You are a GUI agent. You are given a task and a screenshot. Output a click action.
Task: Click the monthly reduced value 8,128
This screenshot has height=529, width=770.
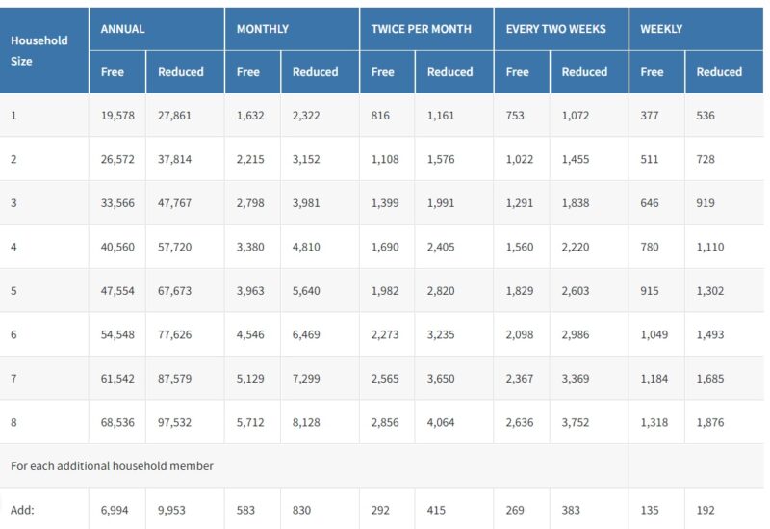[x=309, y=422]
